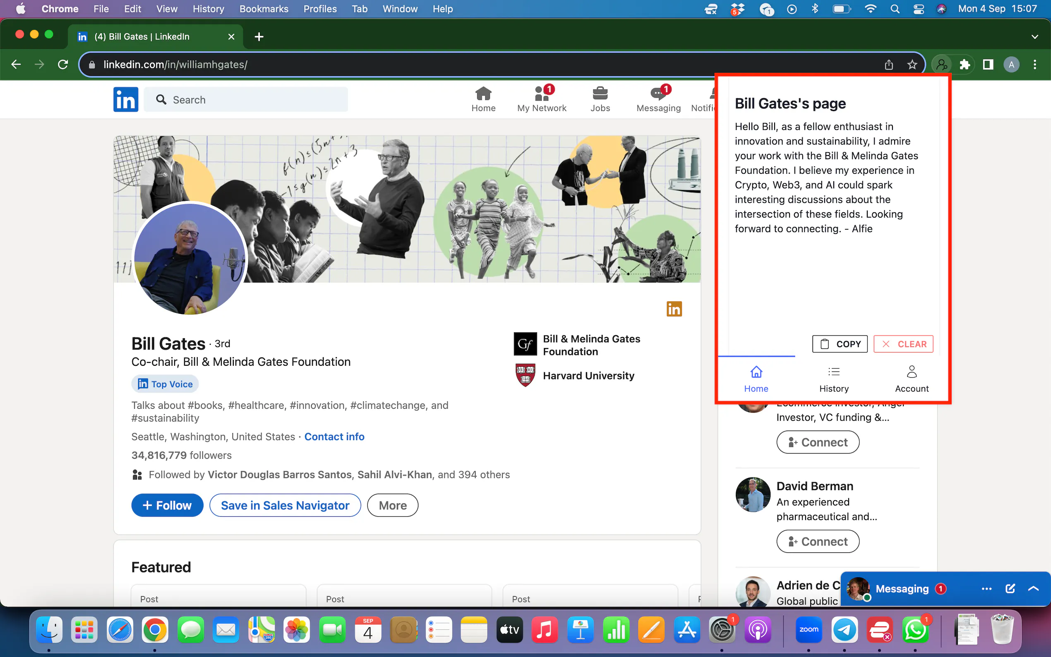Open the Chrome extensions puzzle icon
The height and width of the screenshot is (657, 1051).
(x=965, y=65)
